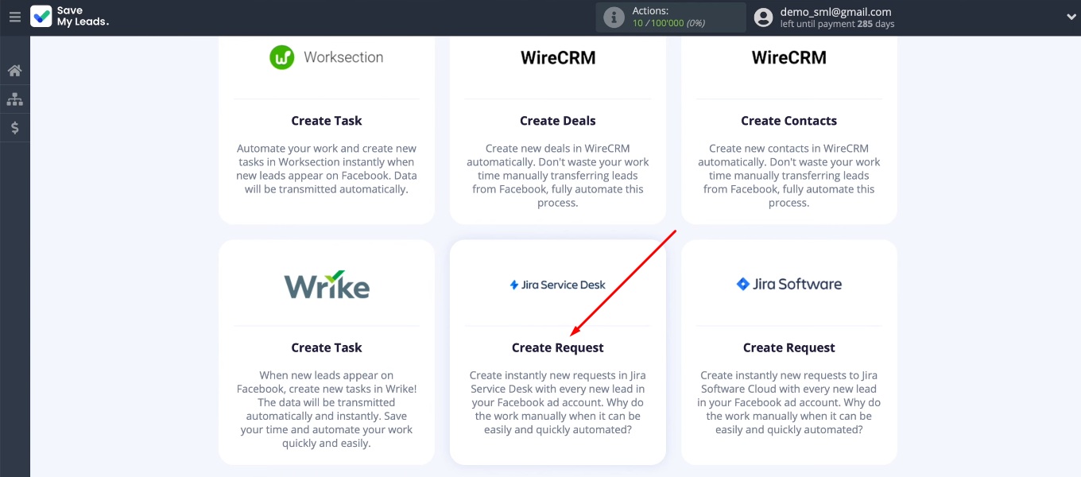Select Jira Service Desk Create Request title
This screenshot has height=477, width=1081.
point(558,347)
